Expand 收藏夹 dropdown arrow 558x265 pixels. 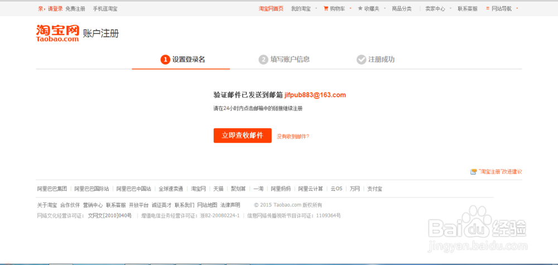(x=384, y=8)
